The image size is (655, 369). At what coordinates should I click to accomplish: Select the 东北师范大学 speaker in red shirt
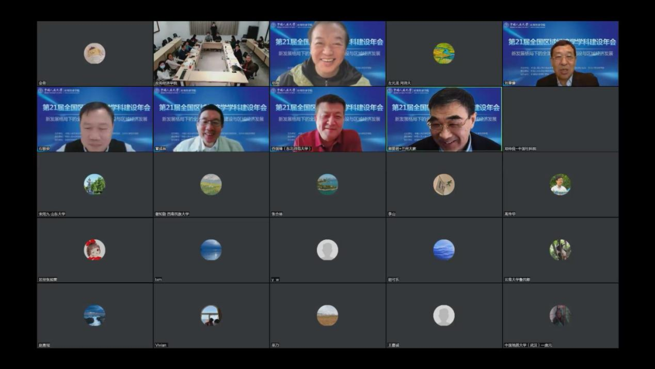(327, 119)
